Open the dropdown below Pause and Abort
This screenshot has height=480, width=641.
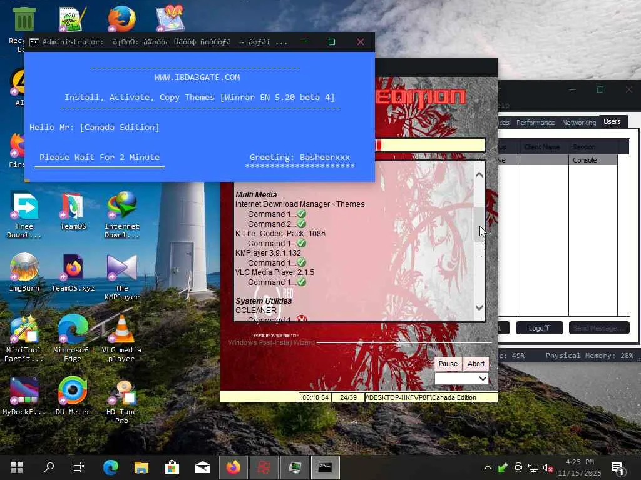click(x=461, y=379)
